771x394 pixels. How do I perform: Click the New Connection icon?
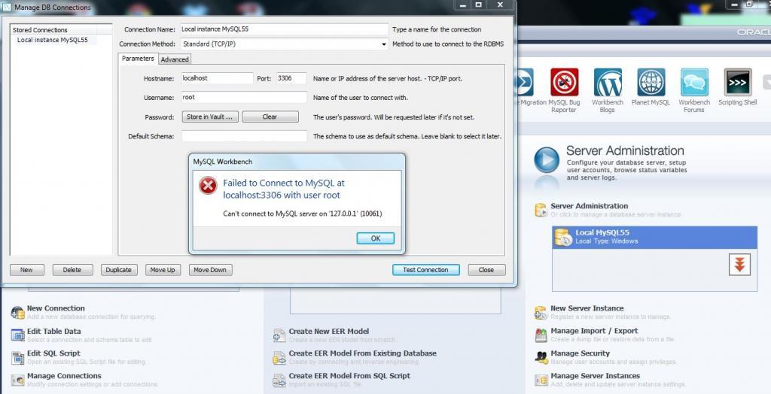(x=18, y=313)
